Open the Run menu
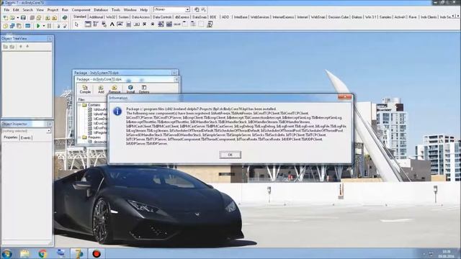Image resolution: width=461 pixels, height=259 pixels. pos(65,9)
